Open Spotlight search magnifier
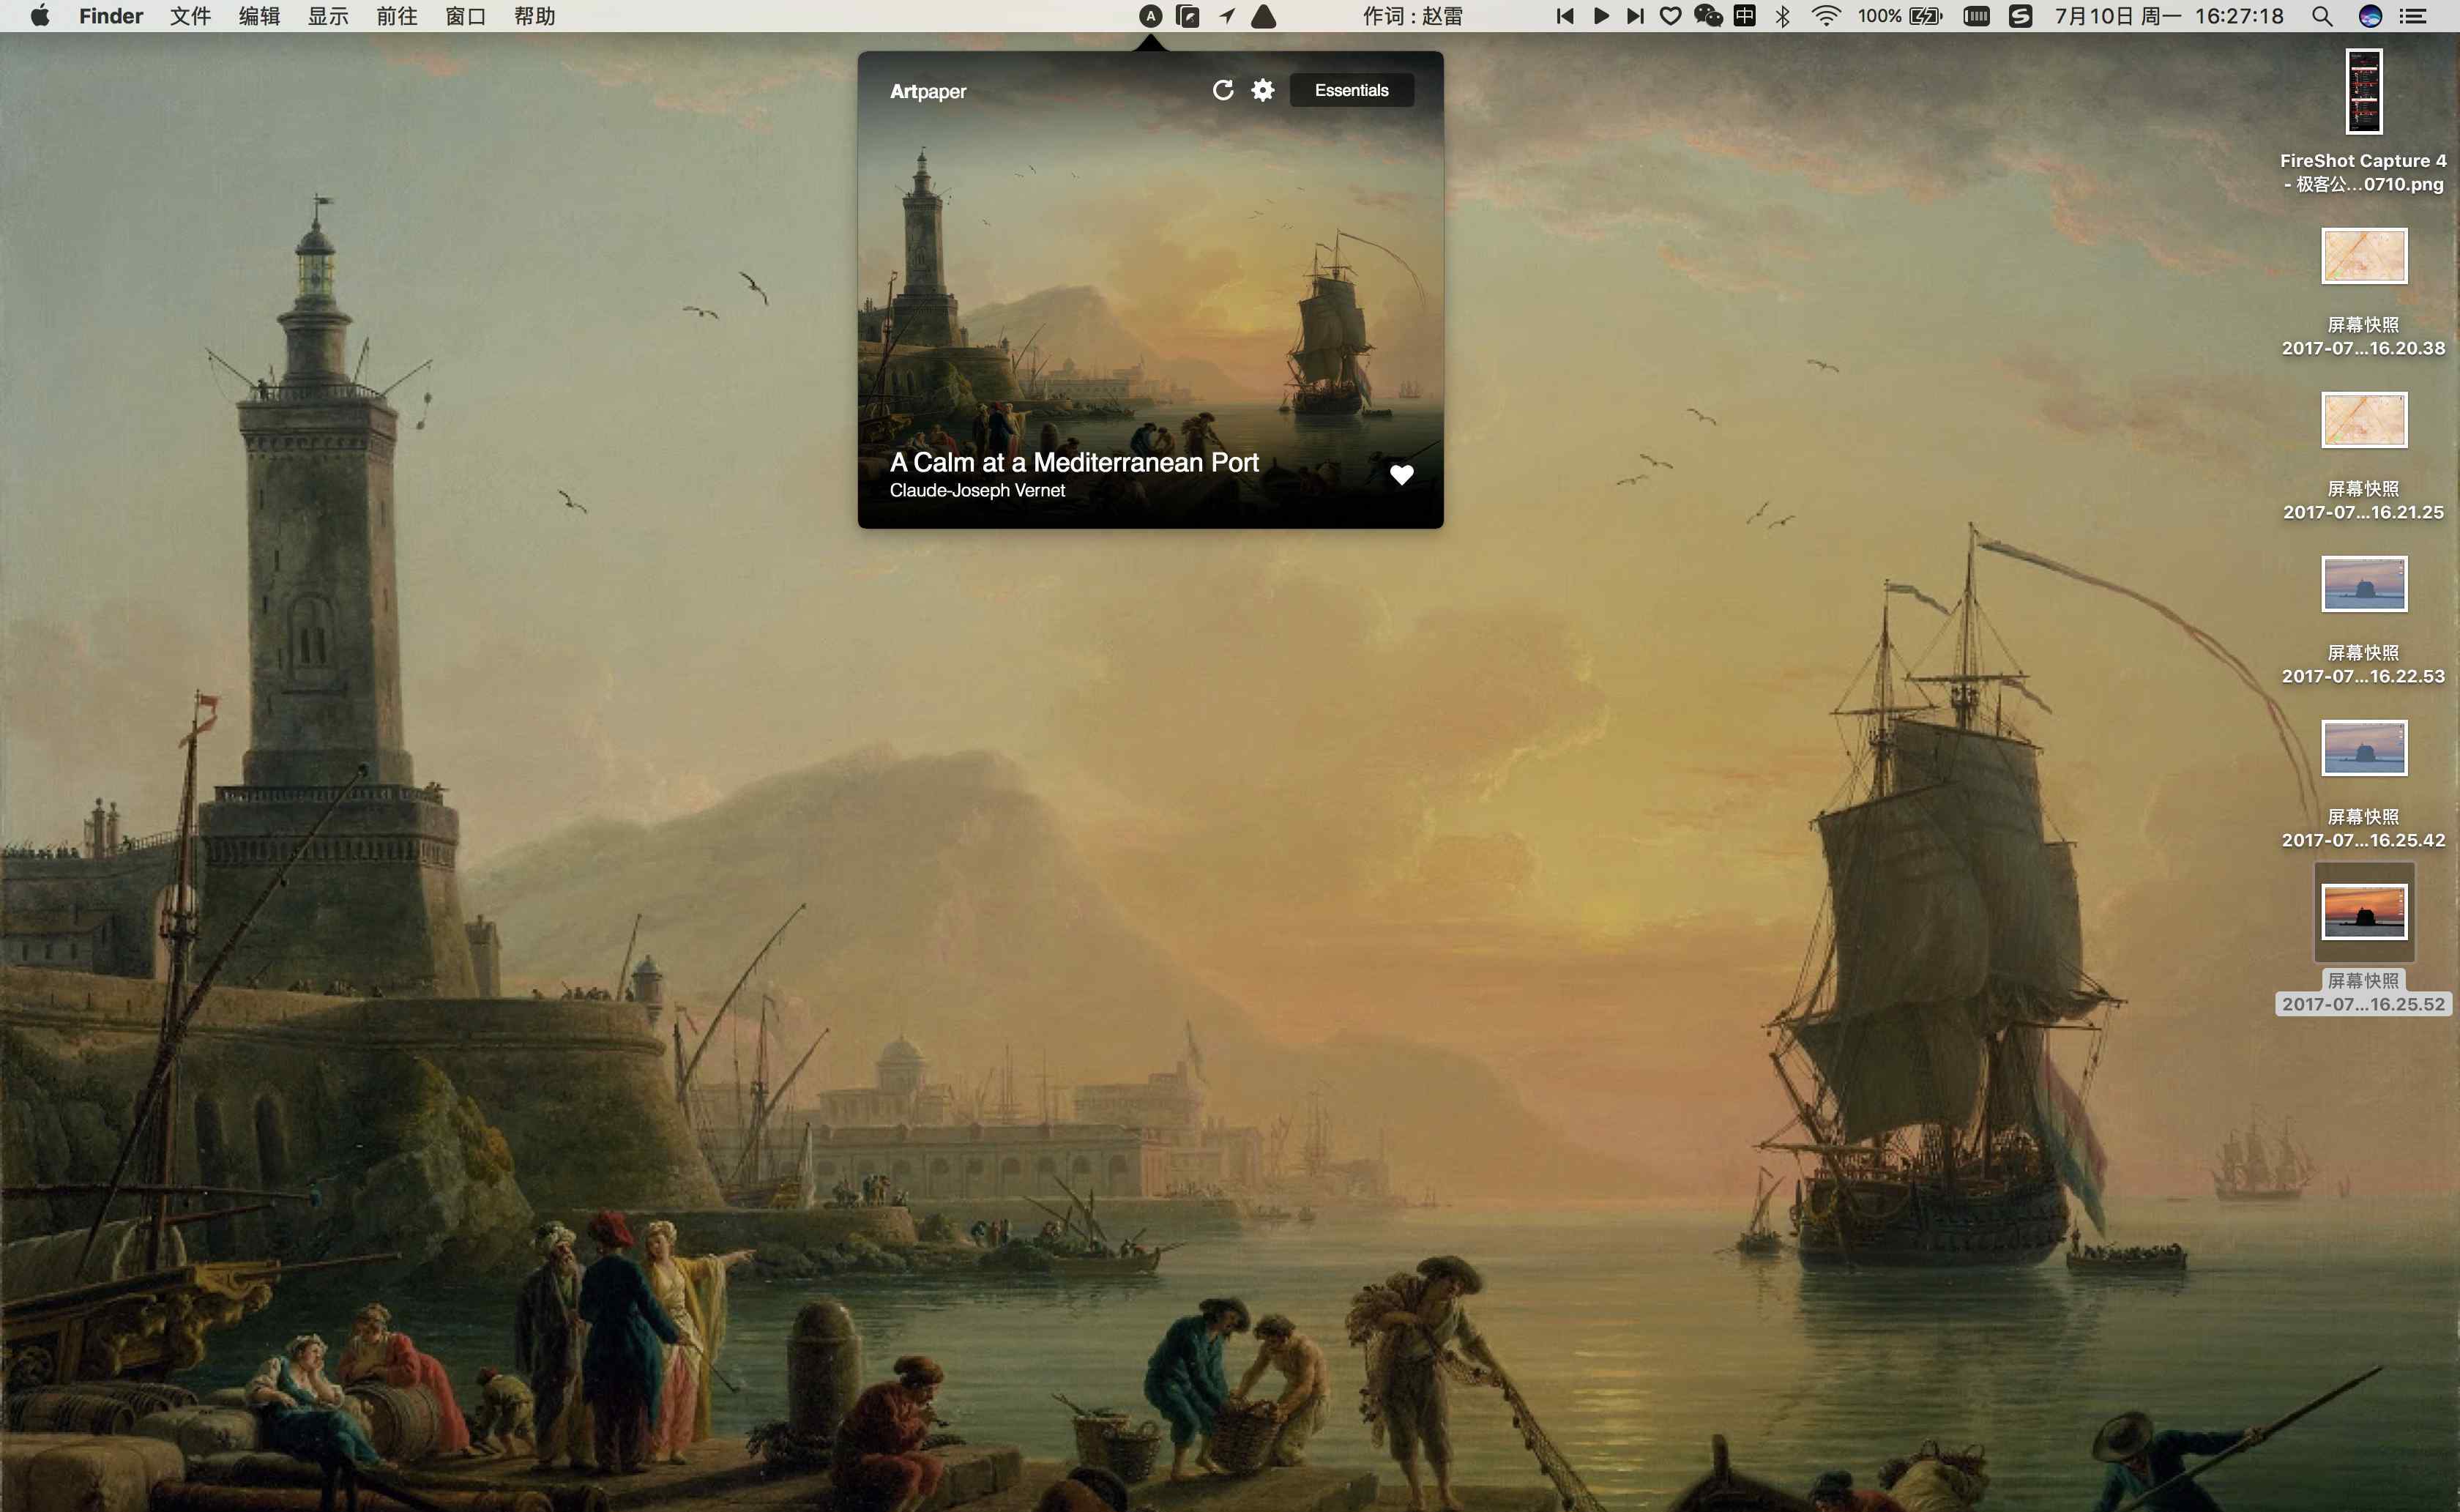This screenshot has width=2460, height=1512. (x=2322, y=16)
